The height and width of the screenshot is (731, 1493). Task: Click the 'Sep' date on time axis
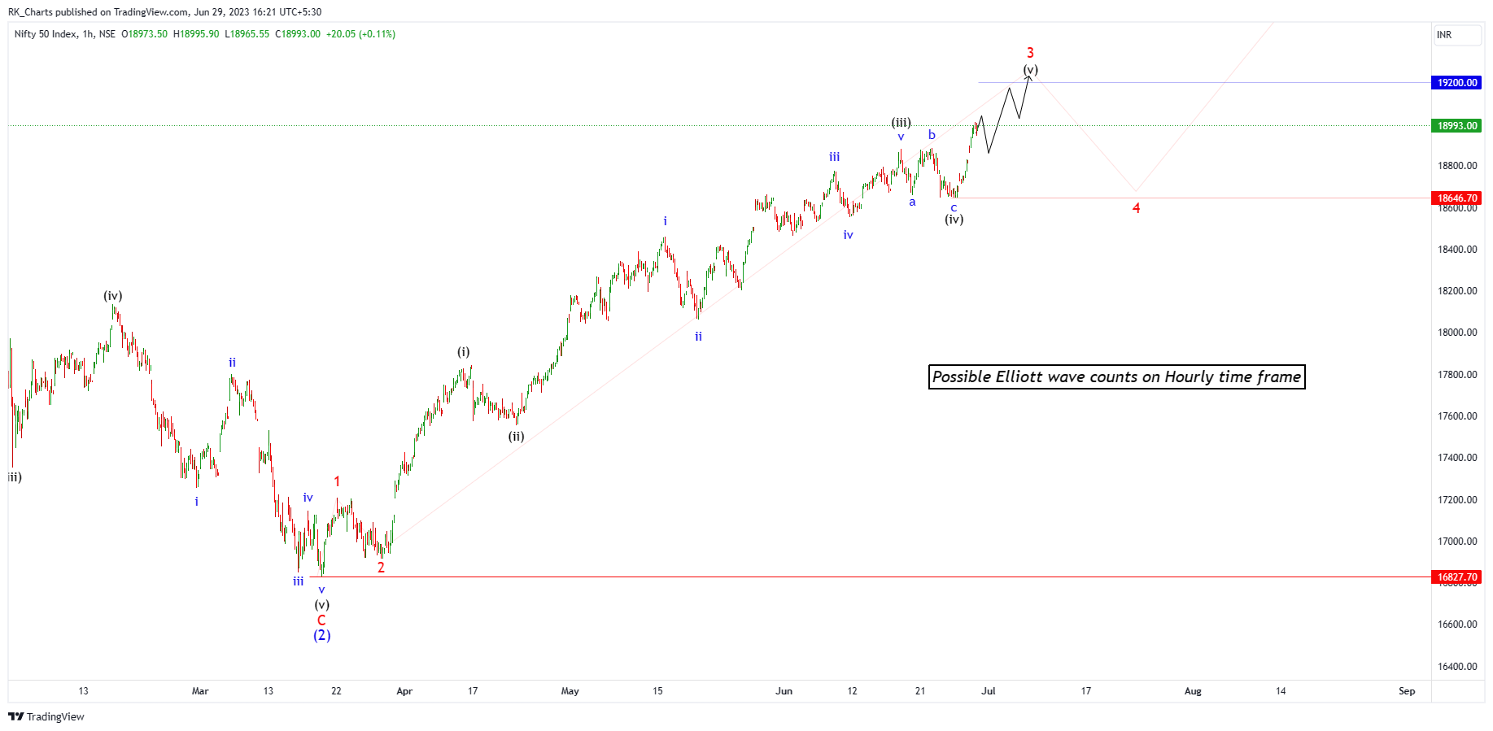point(1407,691)
